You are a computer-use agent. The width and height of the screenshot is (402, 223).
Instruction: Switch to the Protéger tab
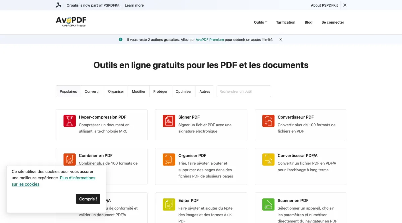pyautogui.click(x=160, y=91)
